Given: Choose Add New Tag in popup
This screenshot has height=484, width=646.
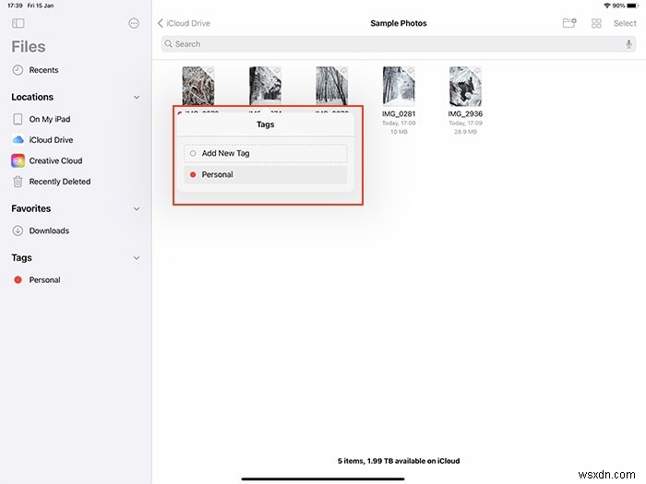Looking at the screenshot, I should coord(266,154).
